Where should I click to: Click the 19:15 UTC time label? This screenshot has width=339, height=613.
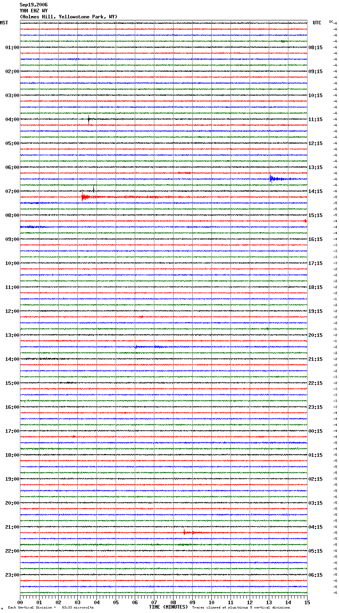pyautogui.click(x=315, y=311)
